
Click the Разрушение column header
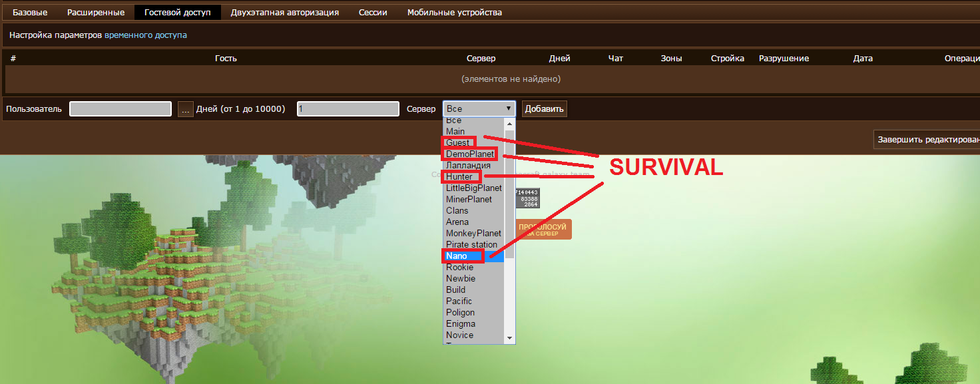pos(784,58)
